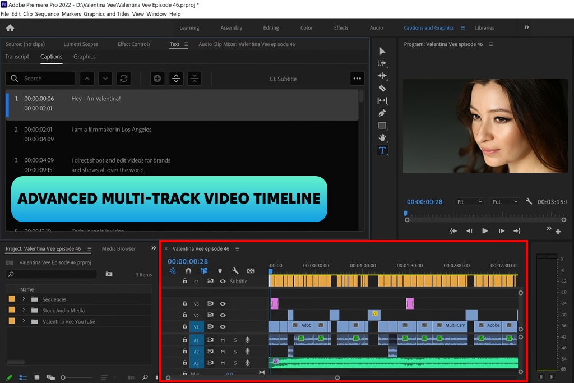
Task: Hide the V1 track output eye
Action: coord(223,326)
